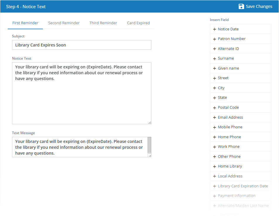Viewport: 279px width, 216px height.
Task: Click the Notice Text resize handle corner
Action: [x=150, y=122]
